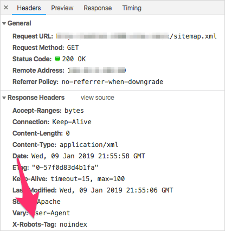Close the request details panel

pyautogui.click(x=6, y=8)
